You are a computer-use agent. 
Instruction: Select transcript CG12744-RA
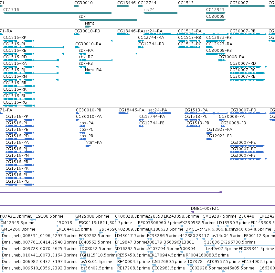tap(141, 41)
